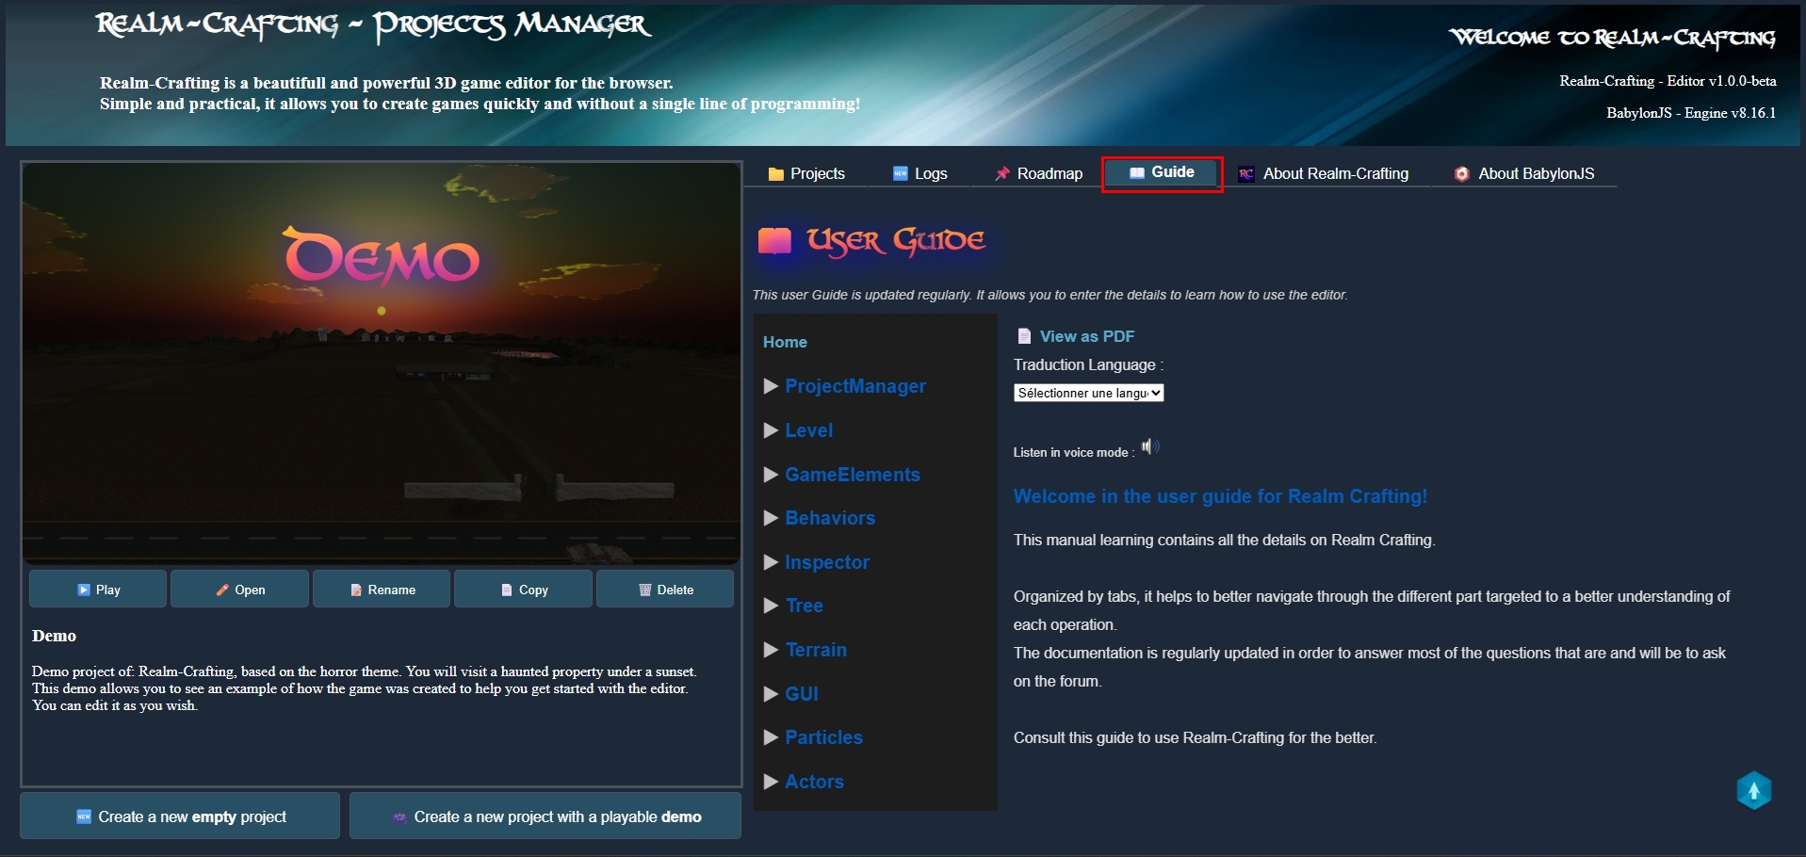
Task: Expand the ProjectManager section arrow
Action: pyautogui.click(x=771, y=386)
